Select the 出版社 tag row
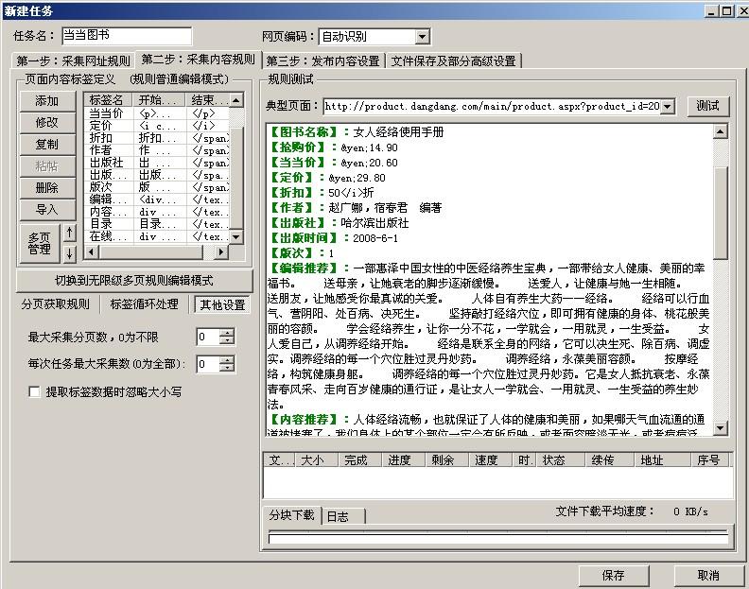The height and width of the screenshot is (589, 749). 159,163
